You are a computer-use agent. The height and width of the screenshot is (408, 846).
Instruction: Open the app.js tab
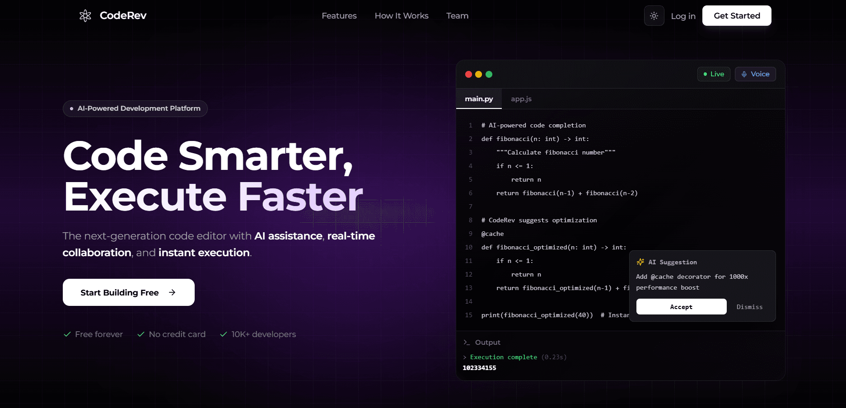(x=521, y=98)
